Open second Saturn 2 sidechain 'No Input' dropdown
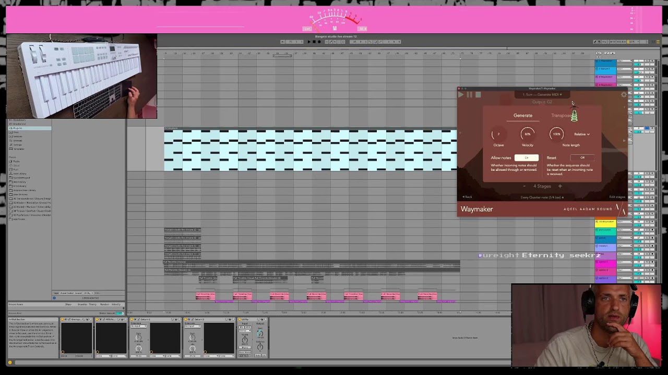The image size is (668, 375). (x=193, y=326)
